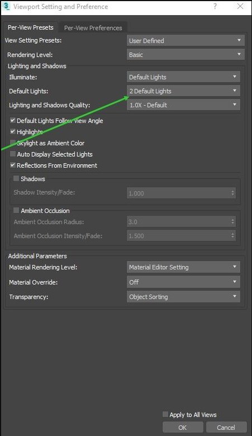The height and width of the screenshot is (436, 252).
Task: Open the Material Override dropdown
Action: pos(183,282)
